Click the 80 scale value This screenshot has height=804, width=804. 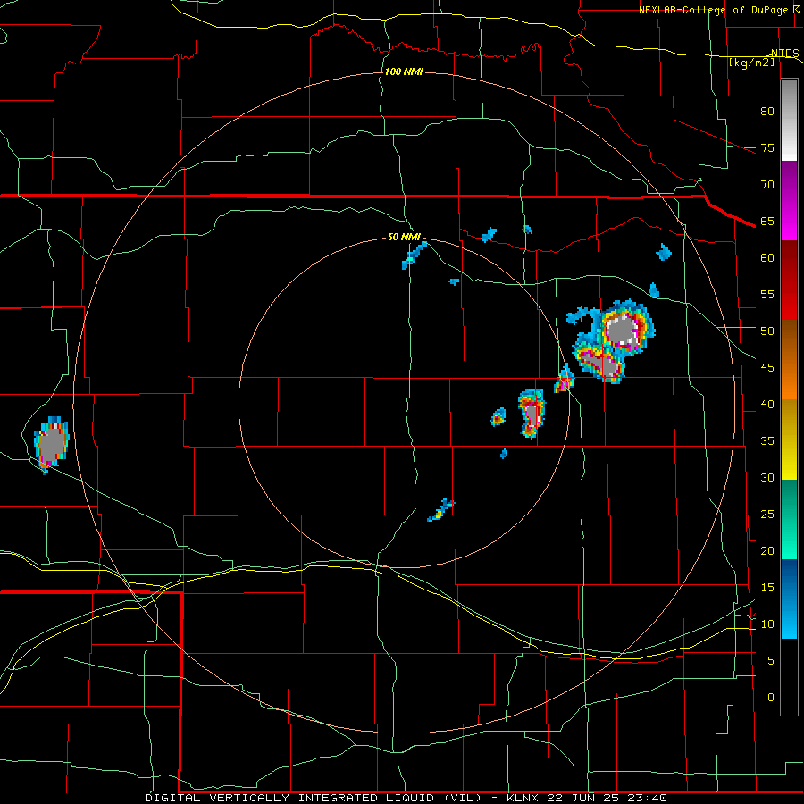pyautogui.click(x=767, y=112)
